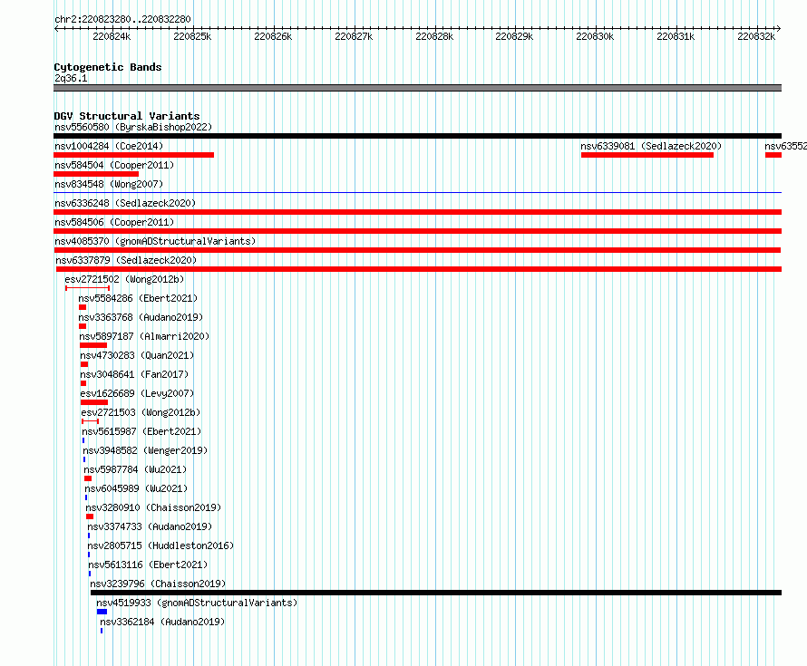Viewport: 807px width, 666px height.
Task: Click the 220831k ruler tick label
Action: [676, 36]
